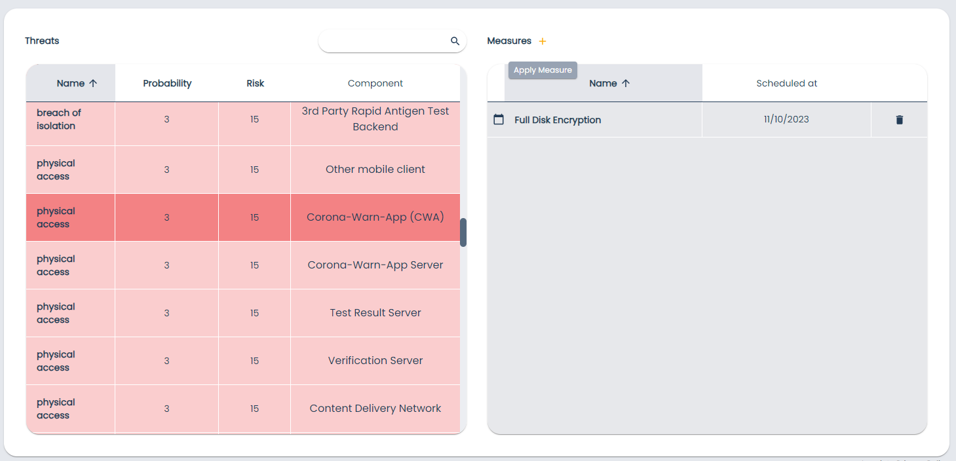Add a new measure with the plus icon
This screenshot has width=956, height=461.
(x=542, y=41)
